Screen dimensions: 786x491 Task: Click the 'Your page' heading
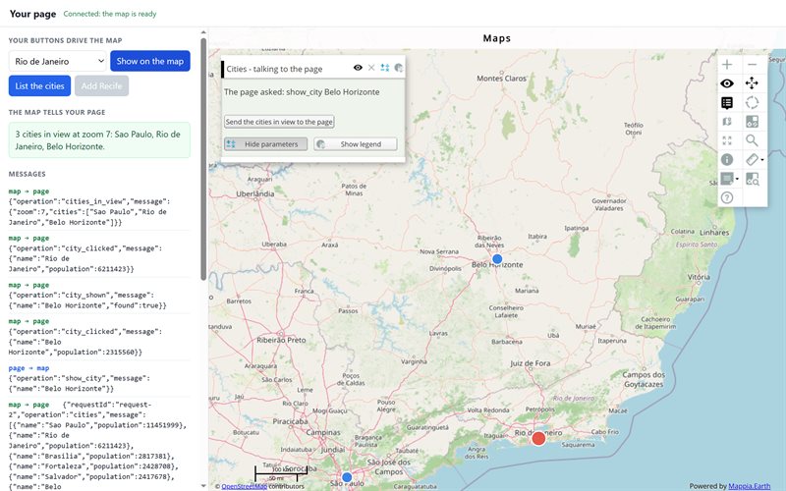(x=32, y=14)
